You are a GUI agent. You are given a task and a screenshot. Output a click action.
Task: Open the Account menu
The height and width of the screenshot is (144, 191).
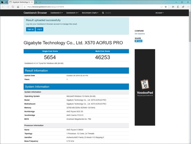pyautogui.click(x=160, y=13)
